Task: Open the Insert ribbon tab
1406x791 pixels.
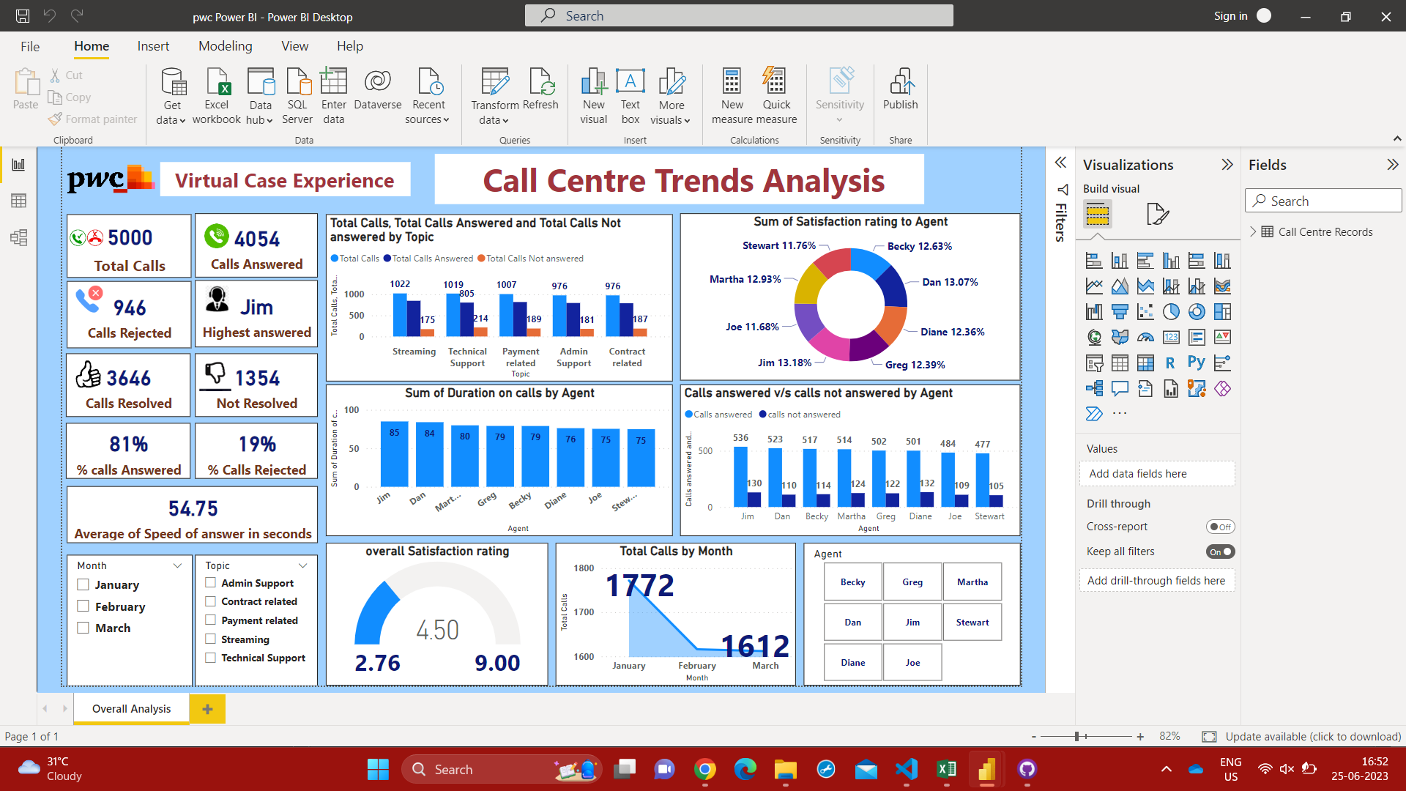Action: [153, 46]
